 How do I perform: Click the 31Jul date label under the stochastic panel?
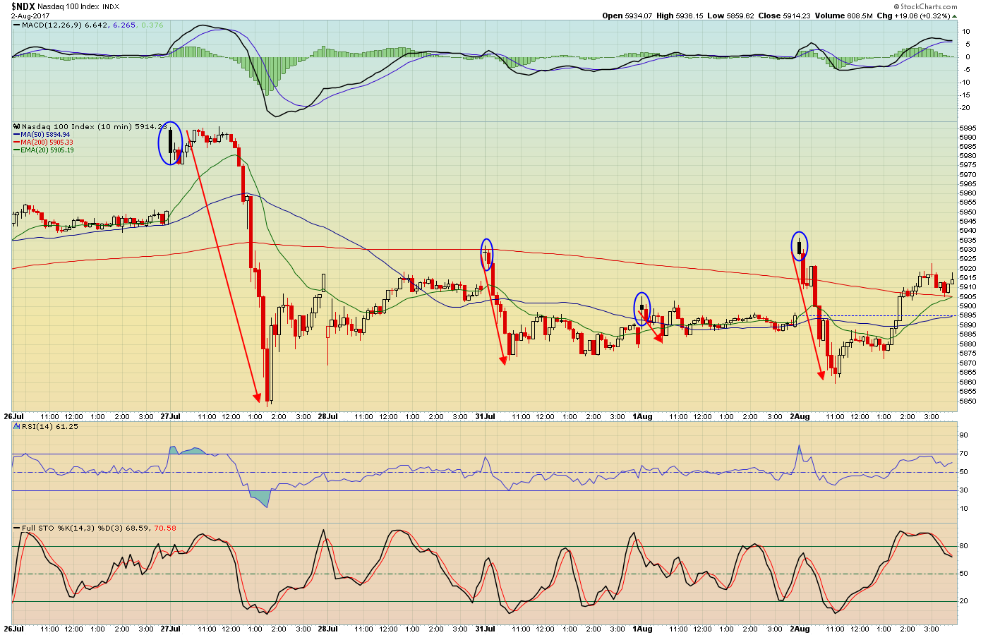484,629
